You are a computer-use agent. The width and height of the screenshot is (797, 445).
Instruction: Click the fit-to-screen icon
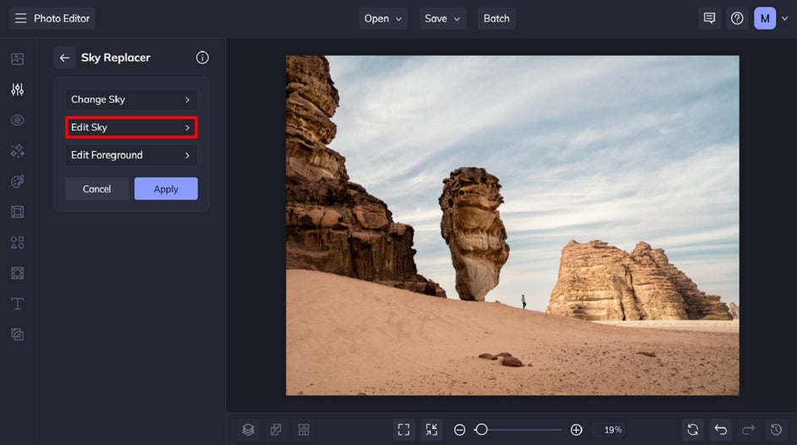pyautogui.click(x=404, y=430)
